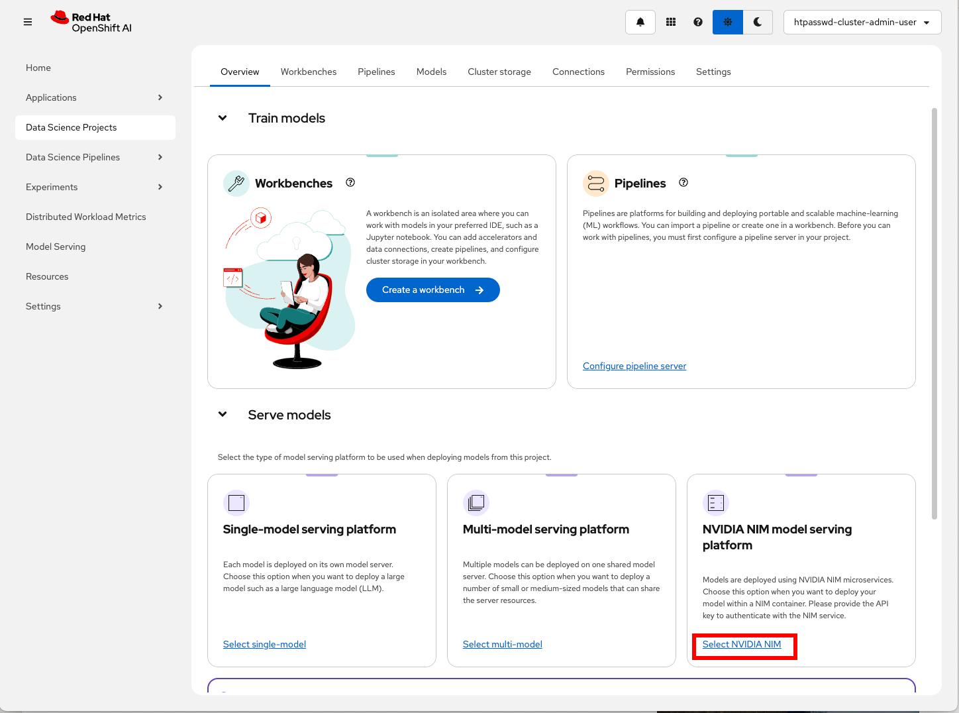Switch to the Cluster storage tab
The image size is (959, 713).
499,72
